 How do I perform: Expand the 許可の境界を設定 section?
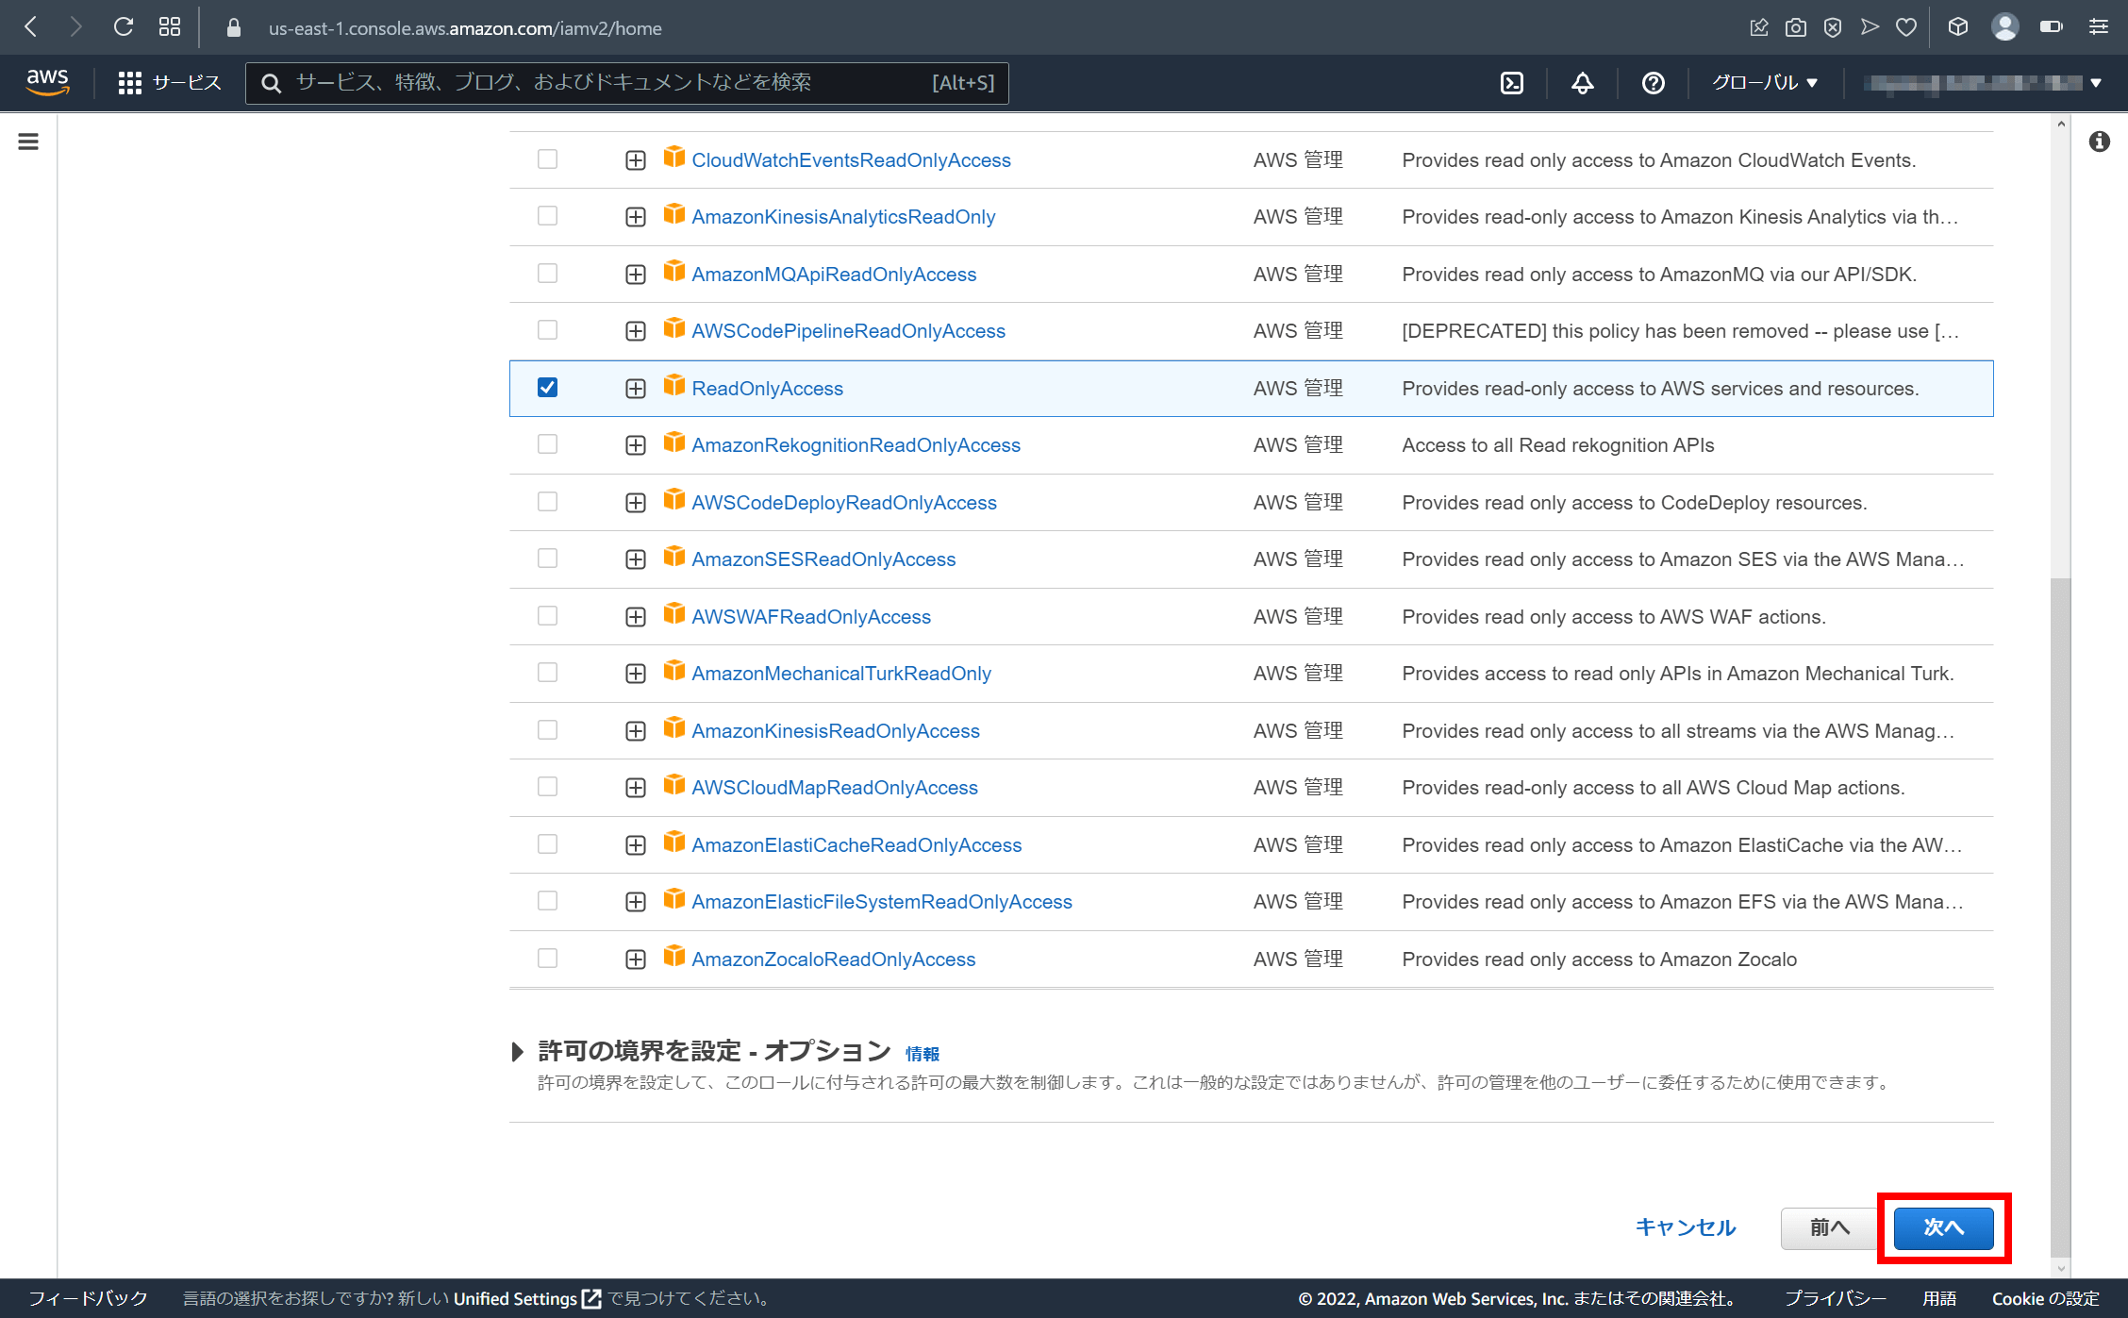tap(519, 1050)
